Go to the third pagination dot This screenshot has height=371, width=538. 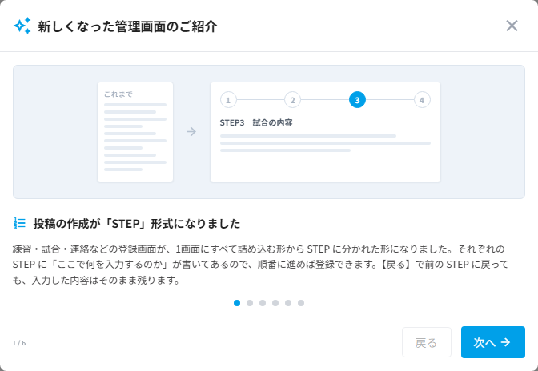point(263,303)
